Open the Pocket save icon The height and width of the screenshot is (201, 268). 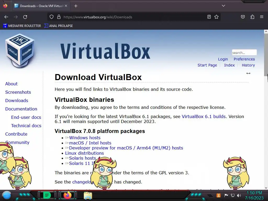click(x=243, y=17)
